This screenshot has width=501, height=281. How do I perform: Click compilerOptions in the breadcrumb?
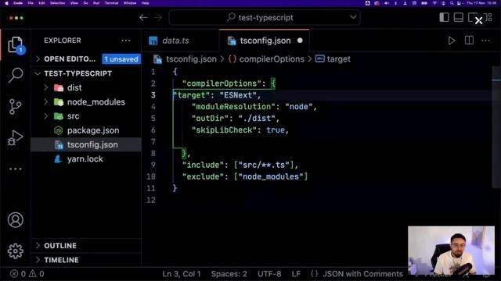[272, 59]
